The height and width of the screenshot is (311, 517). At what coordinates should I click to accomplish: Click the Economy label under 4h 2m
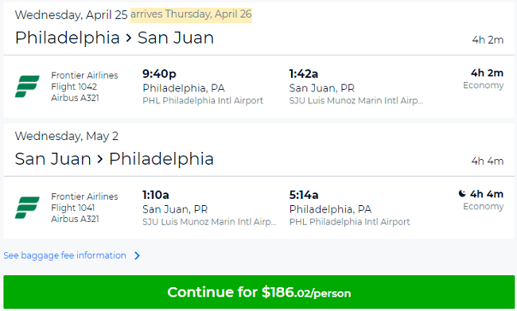point(483,85)
